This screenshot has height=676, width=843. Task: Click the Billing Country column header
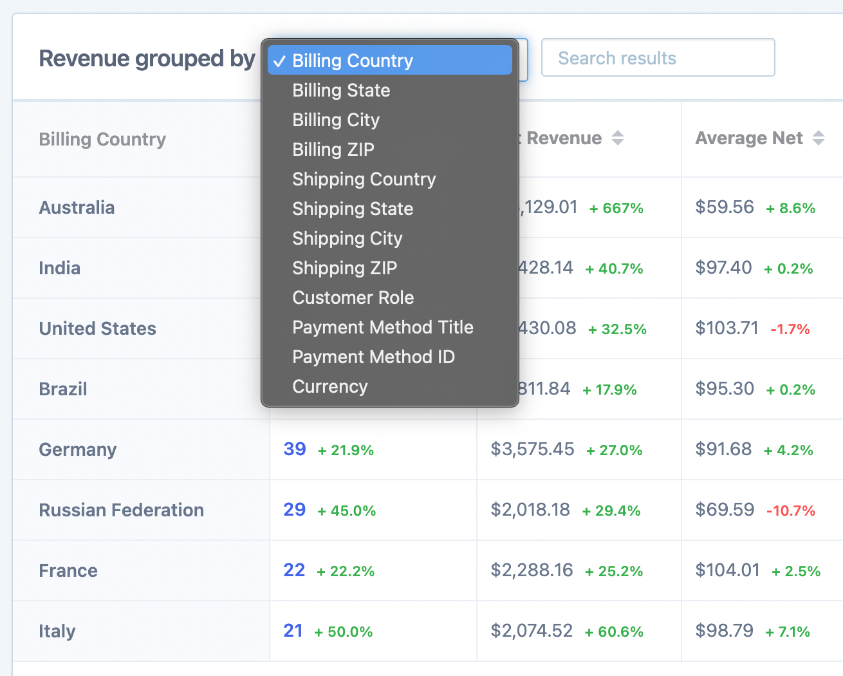click(x=102, y=139)
